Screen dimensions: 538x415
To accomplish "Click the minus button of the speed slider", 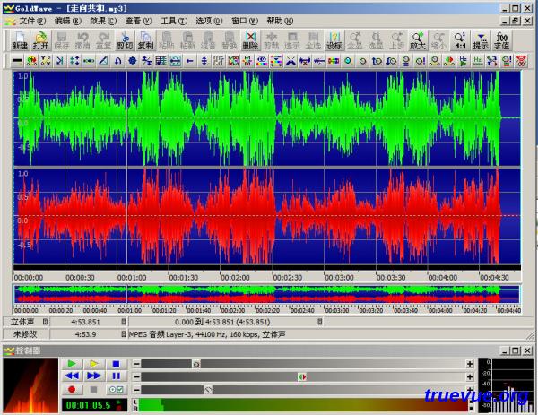I will click(x=136, y=390).
